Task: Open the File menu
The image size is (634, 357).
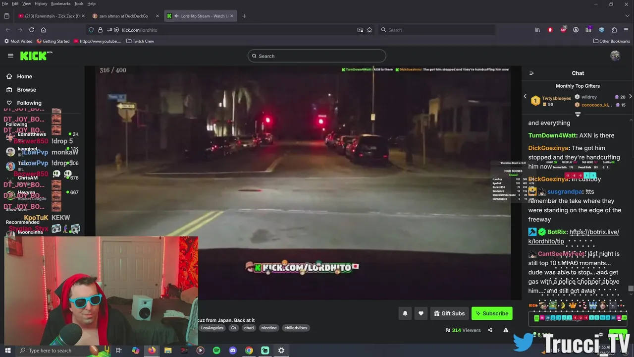Action: [x=5, y=3]
